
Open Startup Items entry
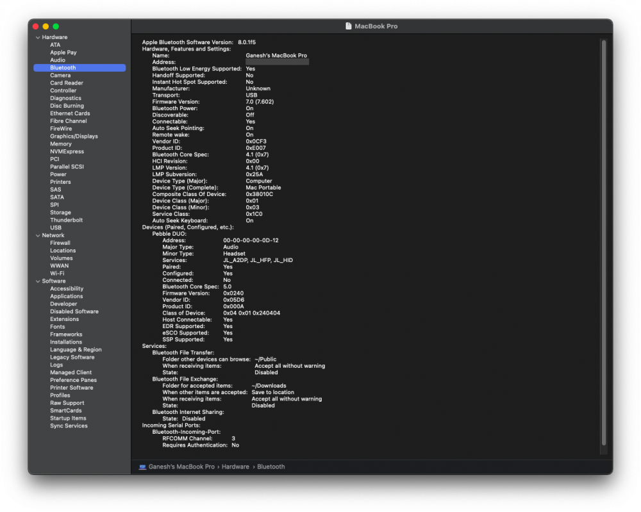pos(69,418)
